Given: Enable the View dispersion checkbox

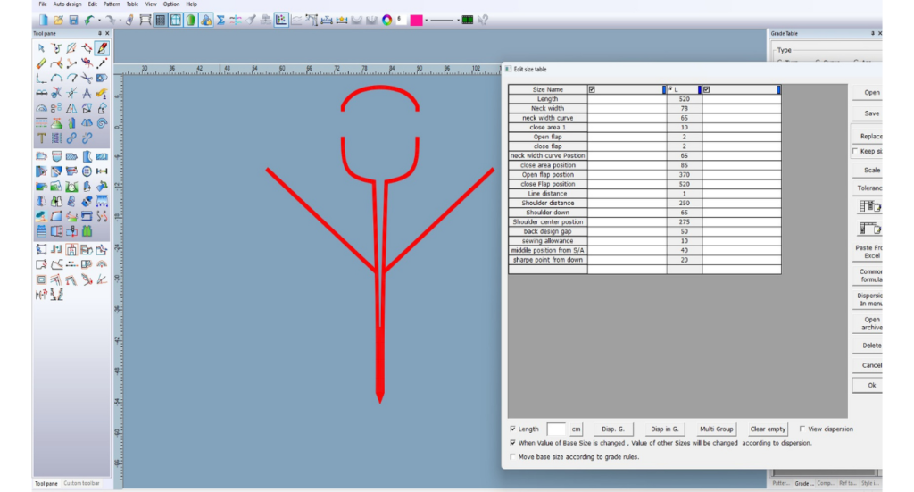Looking at the screenshot, I should (x=802, y=429).
